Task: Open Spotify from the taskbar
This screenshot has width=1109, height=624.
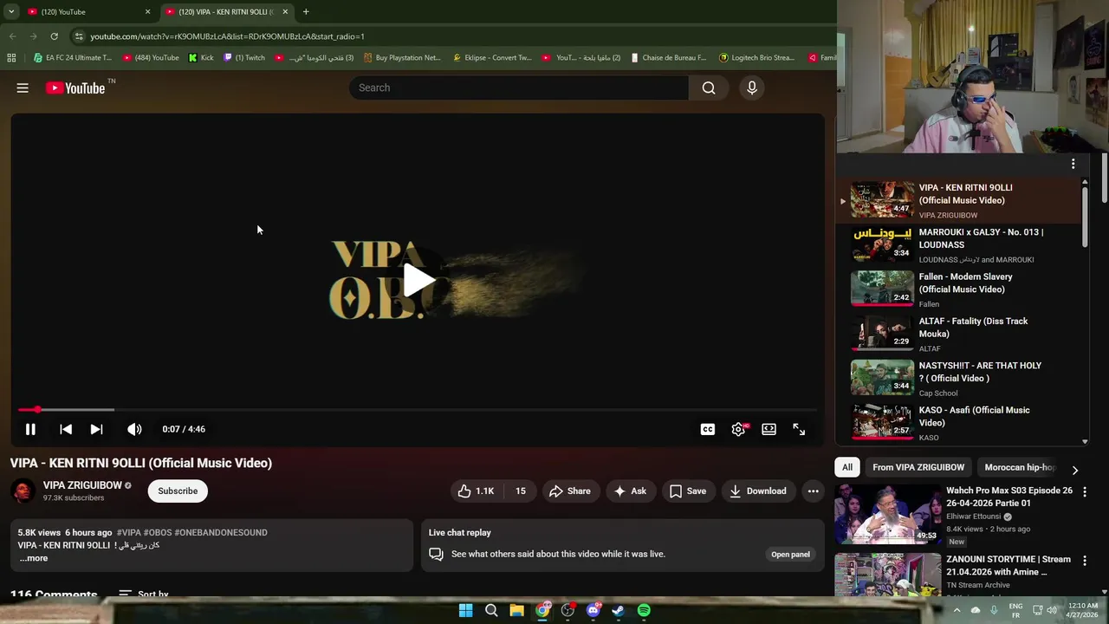Action: point(644,610)
